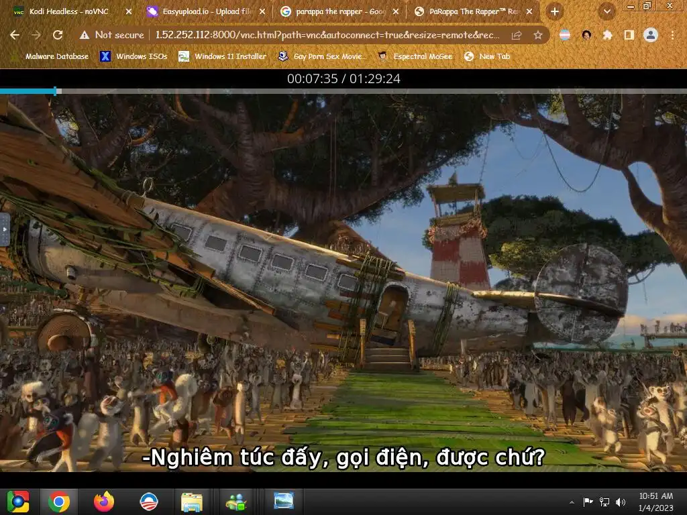Show hidden system tray icons

point(572,502)
